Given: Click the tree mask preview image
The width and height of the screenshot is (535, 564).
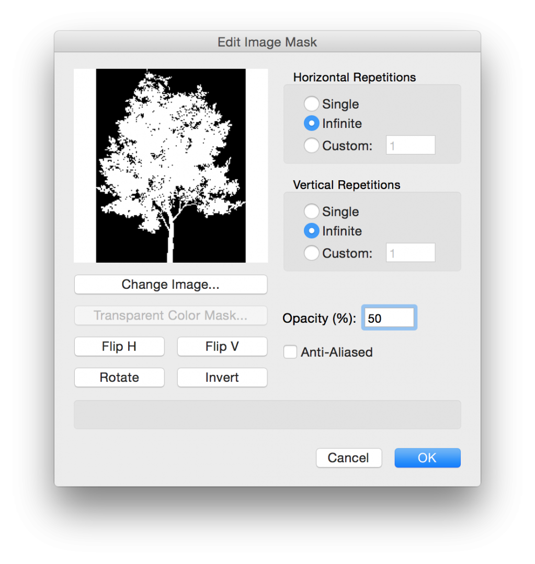Looking at the screenshot, I should click(x=170, y=166).
